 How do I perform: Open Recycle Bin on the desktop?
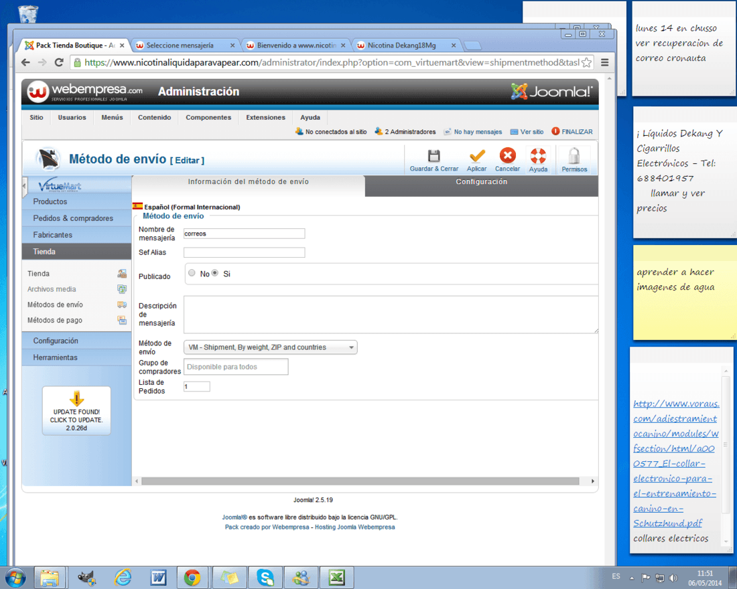coord(27,13)
